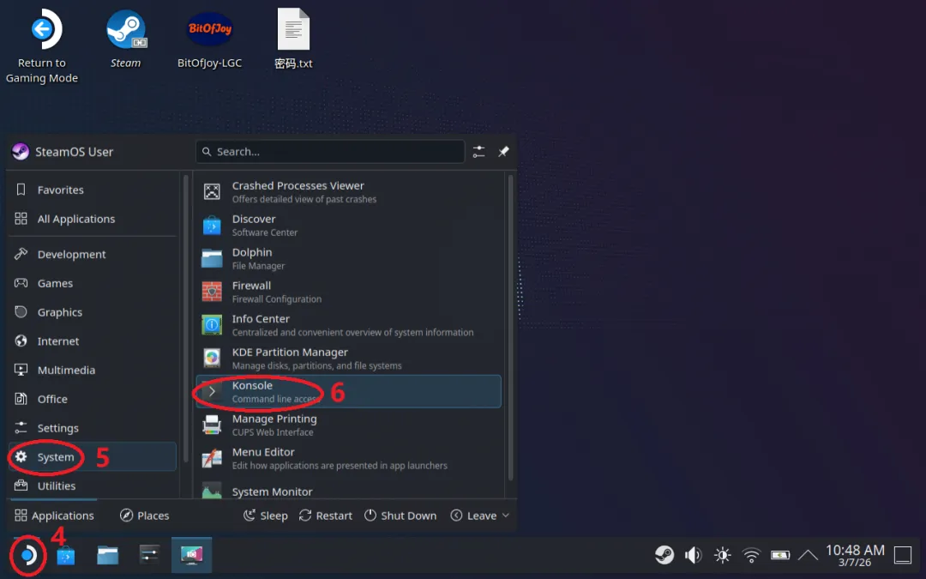Open the 密码.txt file on desktop
The width and height of the screenshot is (926, 579).
pyautogui.click(x=293, y=39)
